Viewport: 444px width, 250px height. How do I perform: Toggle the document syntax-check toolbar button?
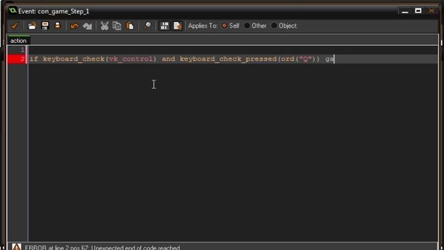(178, 26)
